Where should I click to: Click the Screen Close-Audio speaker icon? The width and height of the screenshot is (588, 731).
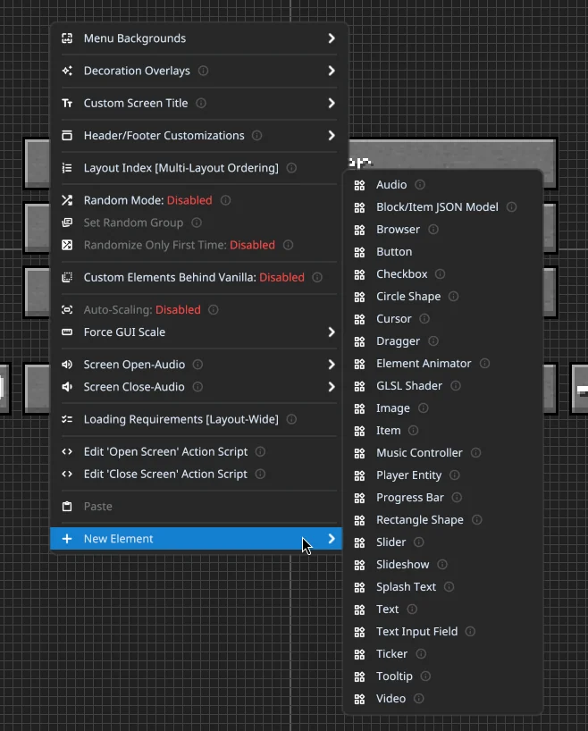tap(67, 387)
